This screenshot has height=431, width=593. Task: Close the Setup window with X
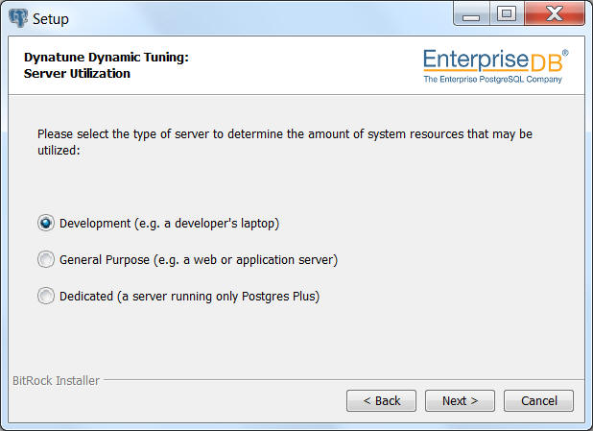tap(555, 14)
